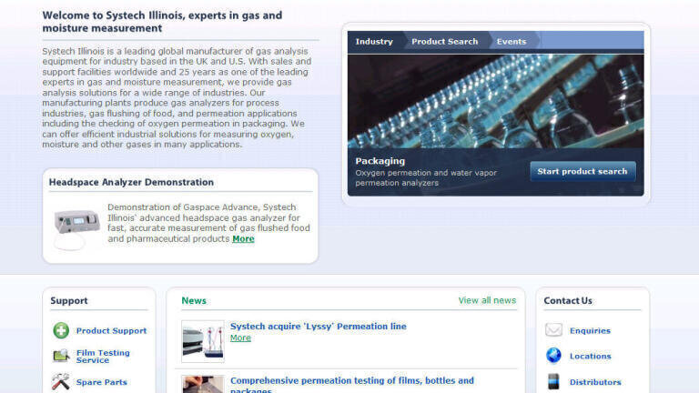
Task: Click the Enquiries envelope icon
Action: [x=553, y=330]
